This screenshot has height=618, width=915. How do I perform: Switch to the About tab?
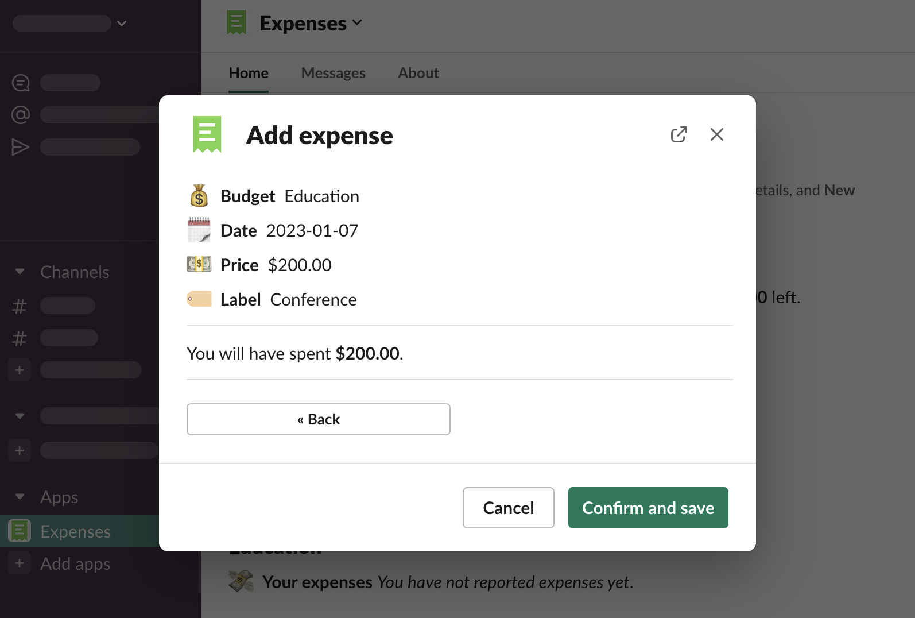418,73
